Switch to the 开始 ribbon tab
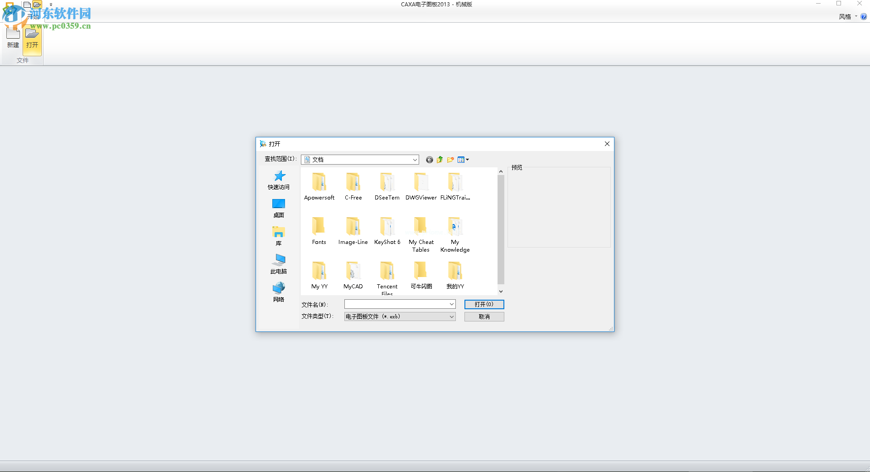 coord(34,17)
